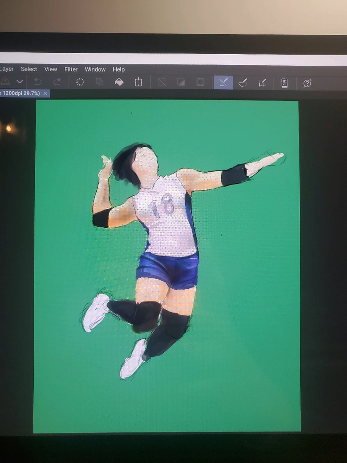The width and height of the screenshot is (347, 463).
Task: Toggle the Show Selection Border icon
Action: point(200,82)
